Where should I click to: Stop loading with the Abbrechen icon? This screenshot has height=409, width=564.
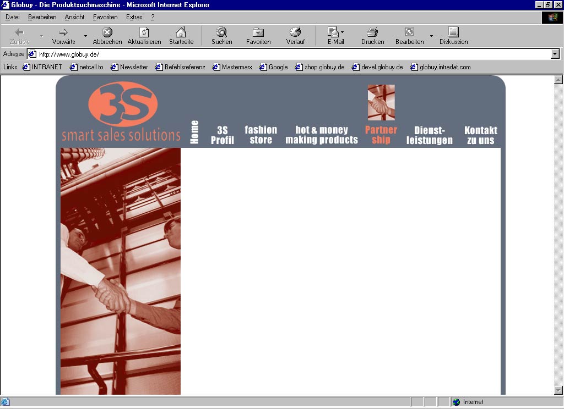pyautogui.click(x=107, y=32)
